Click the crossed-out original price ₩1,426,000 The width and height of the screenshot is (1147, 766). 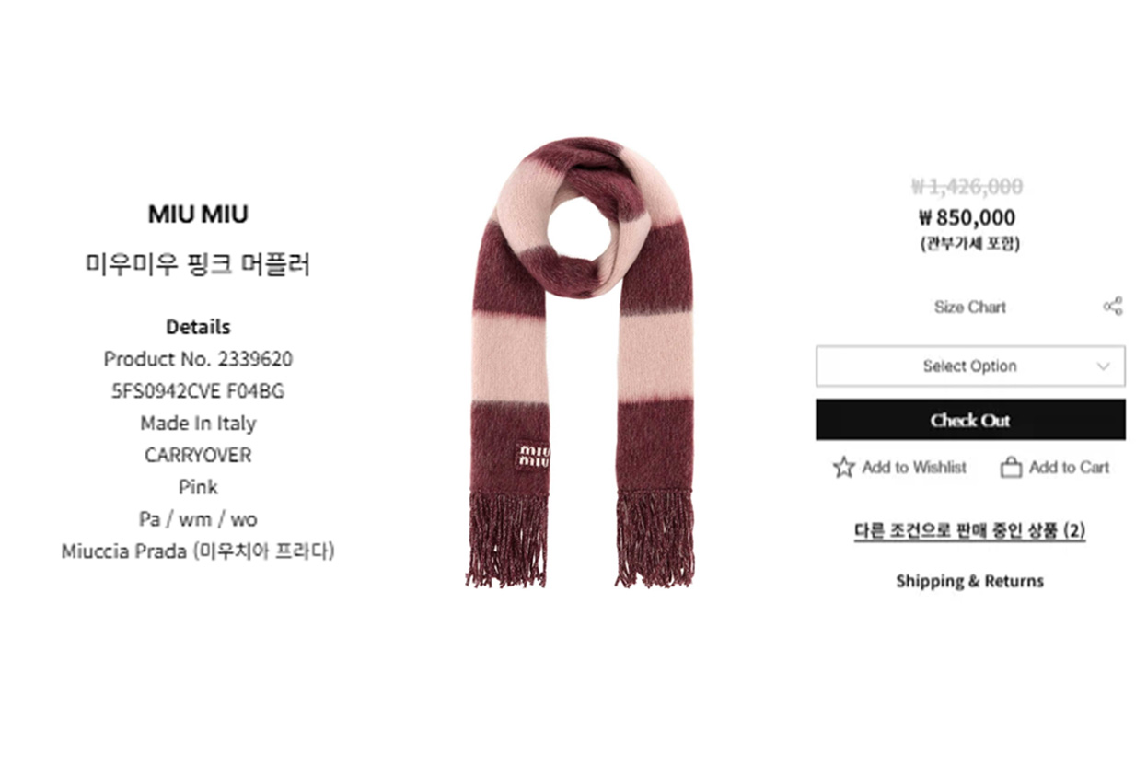click(967, 187)
